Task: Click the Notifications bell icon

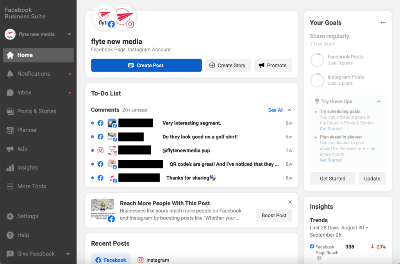Action: 10,74
